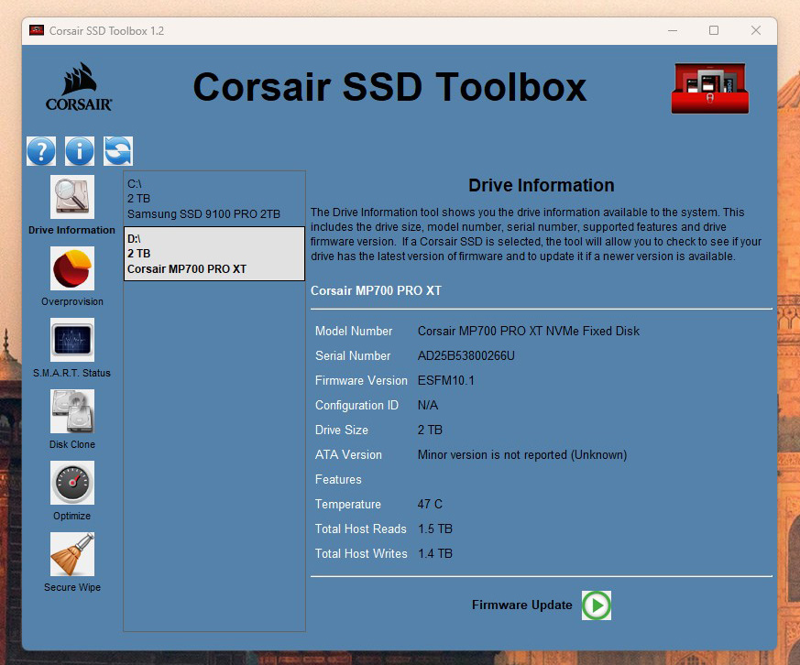Viewport: 800px width, 665px height.
Task: Click the Firmware Update label
Action: click(x=521, y=605)
